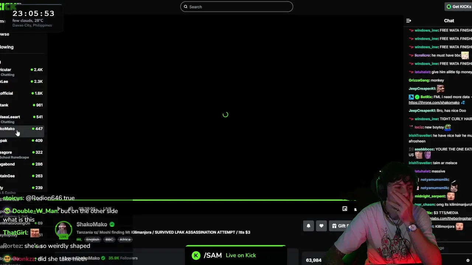The image size is (472, 265).
Task: Collapse the chat panel using the arrow icon
Action: click(x=408, y=21)
